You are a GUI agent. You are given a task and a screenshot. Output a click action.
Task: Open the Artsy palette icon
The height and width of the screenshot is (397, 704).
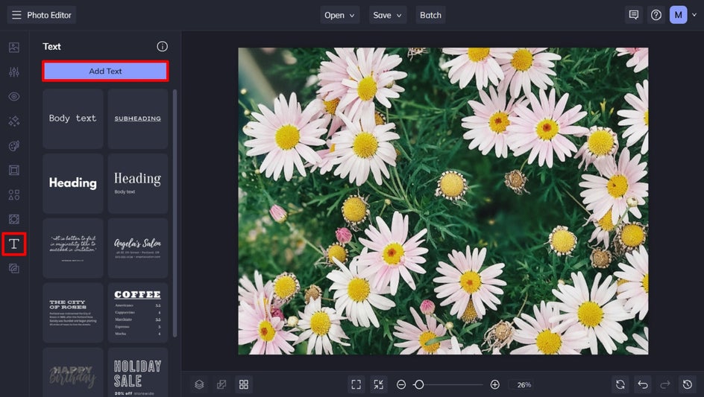[x=13, y=146]
